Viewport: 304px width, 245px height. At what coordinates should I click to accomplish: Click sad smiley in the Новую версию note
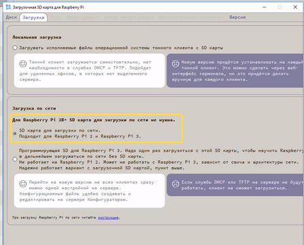(x=175, y=64)
